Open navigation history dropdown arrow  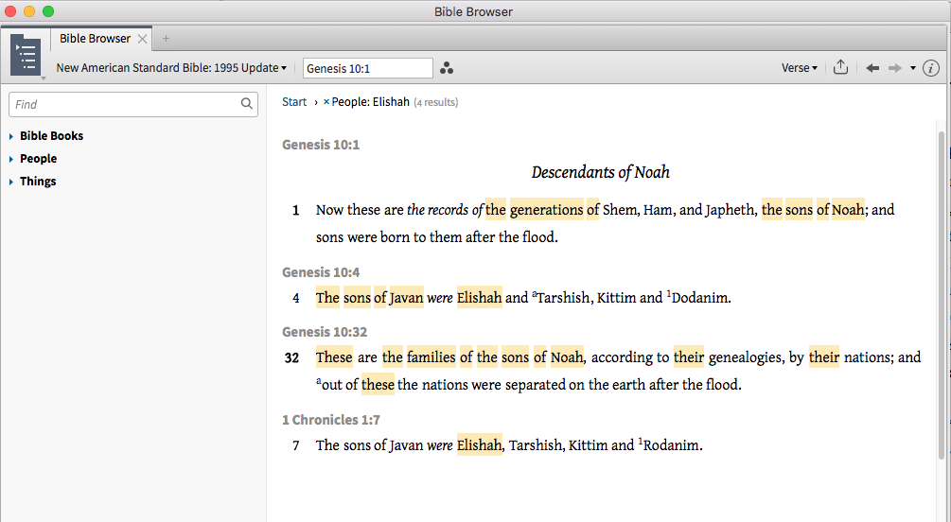(x=913, y=68)
